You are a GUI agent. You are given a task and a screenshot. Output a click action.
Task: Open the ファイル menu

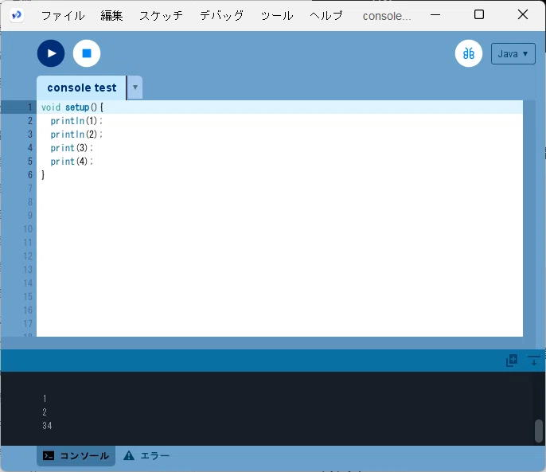coord(63,16)
